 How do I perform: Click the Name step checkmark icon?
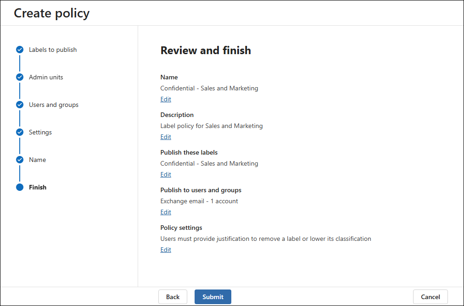tap(20, 160)
